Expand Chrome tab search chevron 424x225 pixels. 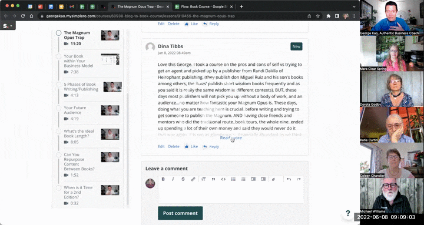coord(355,6)
